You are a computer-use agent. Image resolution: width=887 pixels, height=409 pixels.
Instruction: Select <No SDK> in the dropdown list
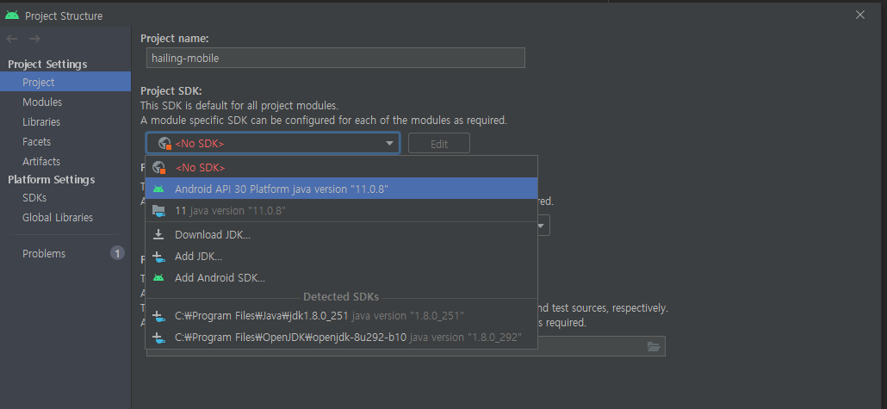coord(341,167)
